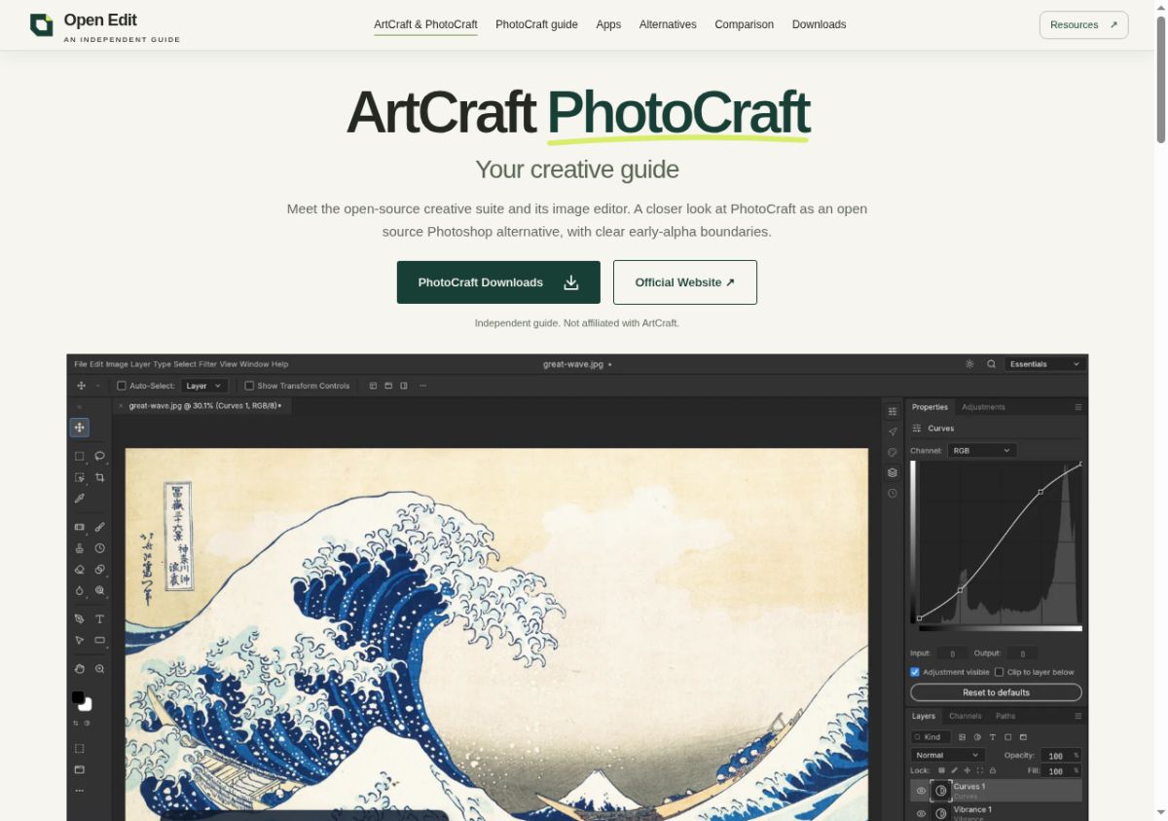Screen dimensions: 1168x821
Task: Toggle the quick mask mode icon
Action: (x=80, y=749)
